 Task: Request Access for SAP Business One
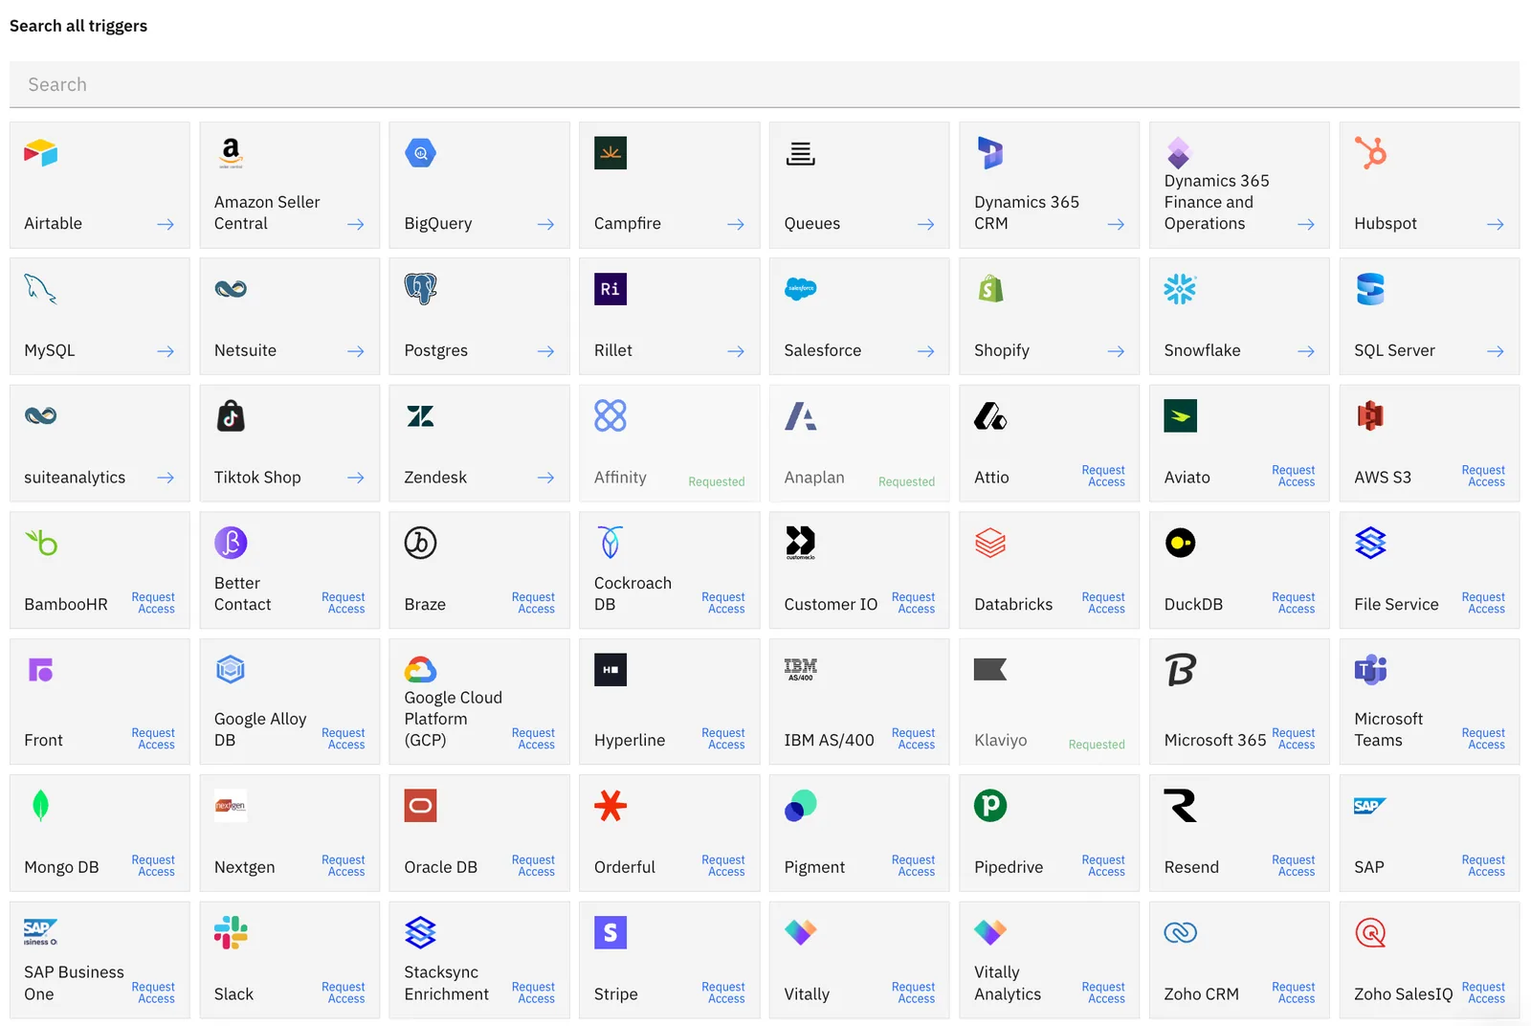(x=153, y=993)
